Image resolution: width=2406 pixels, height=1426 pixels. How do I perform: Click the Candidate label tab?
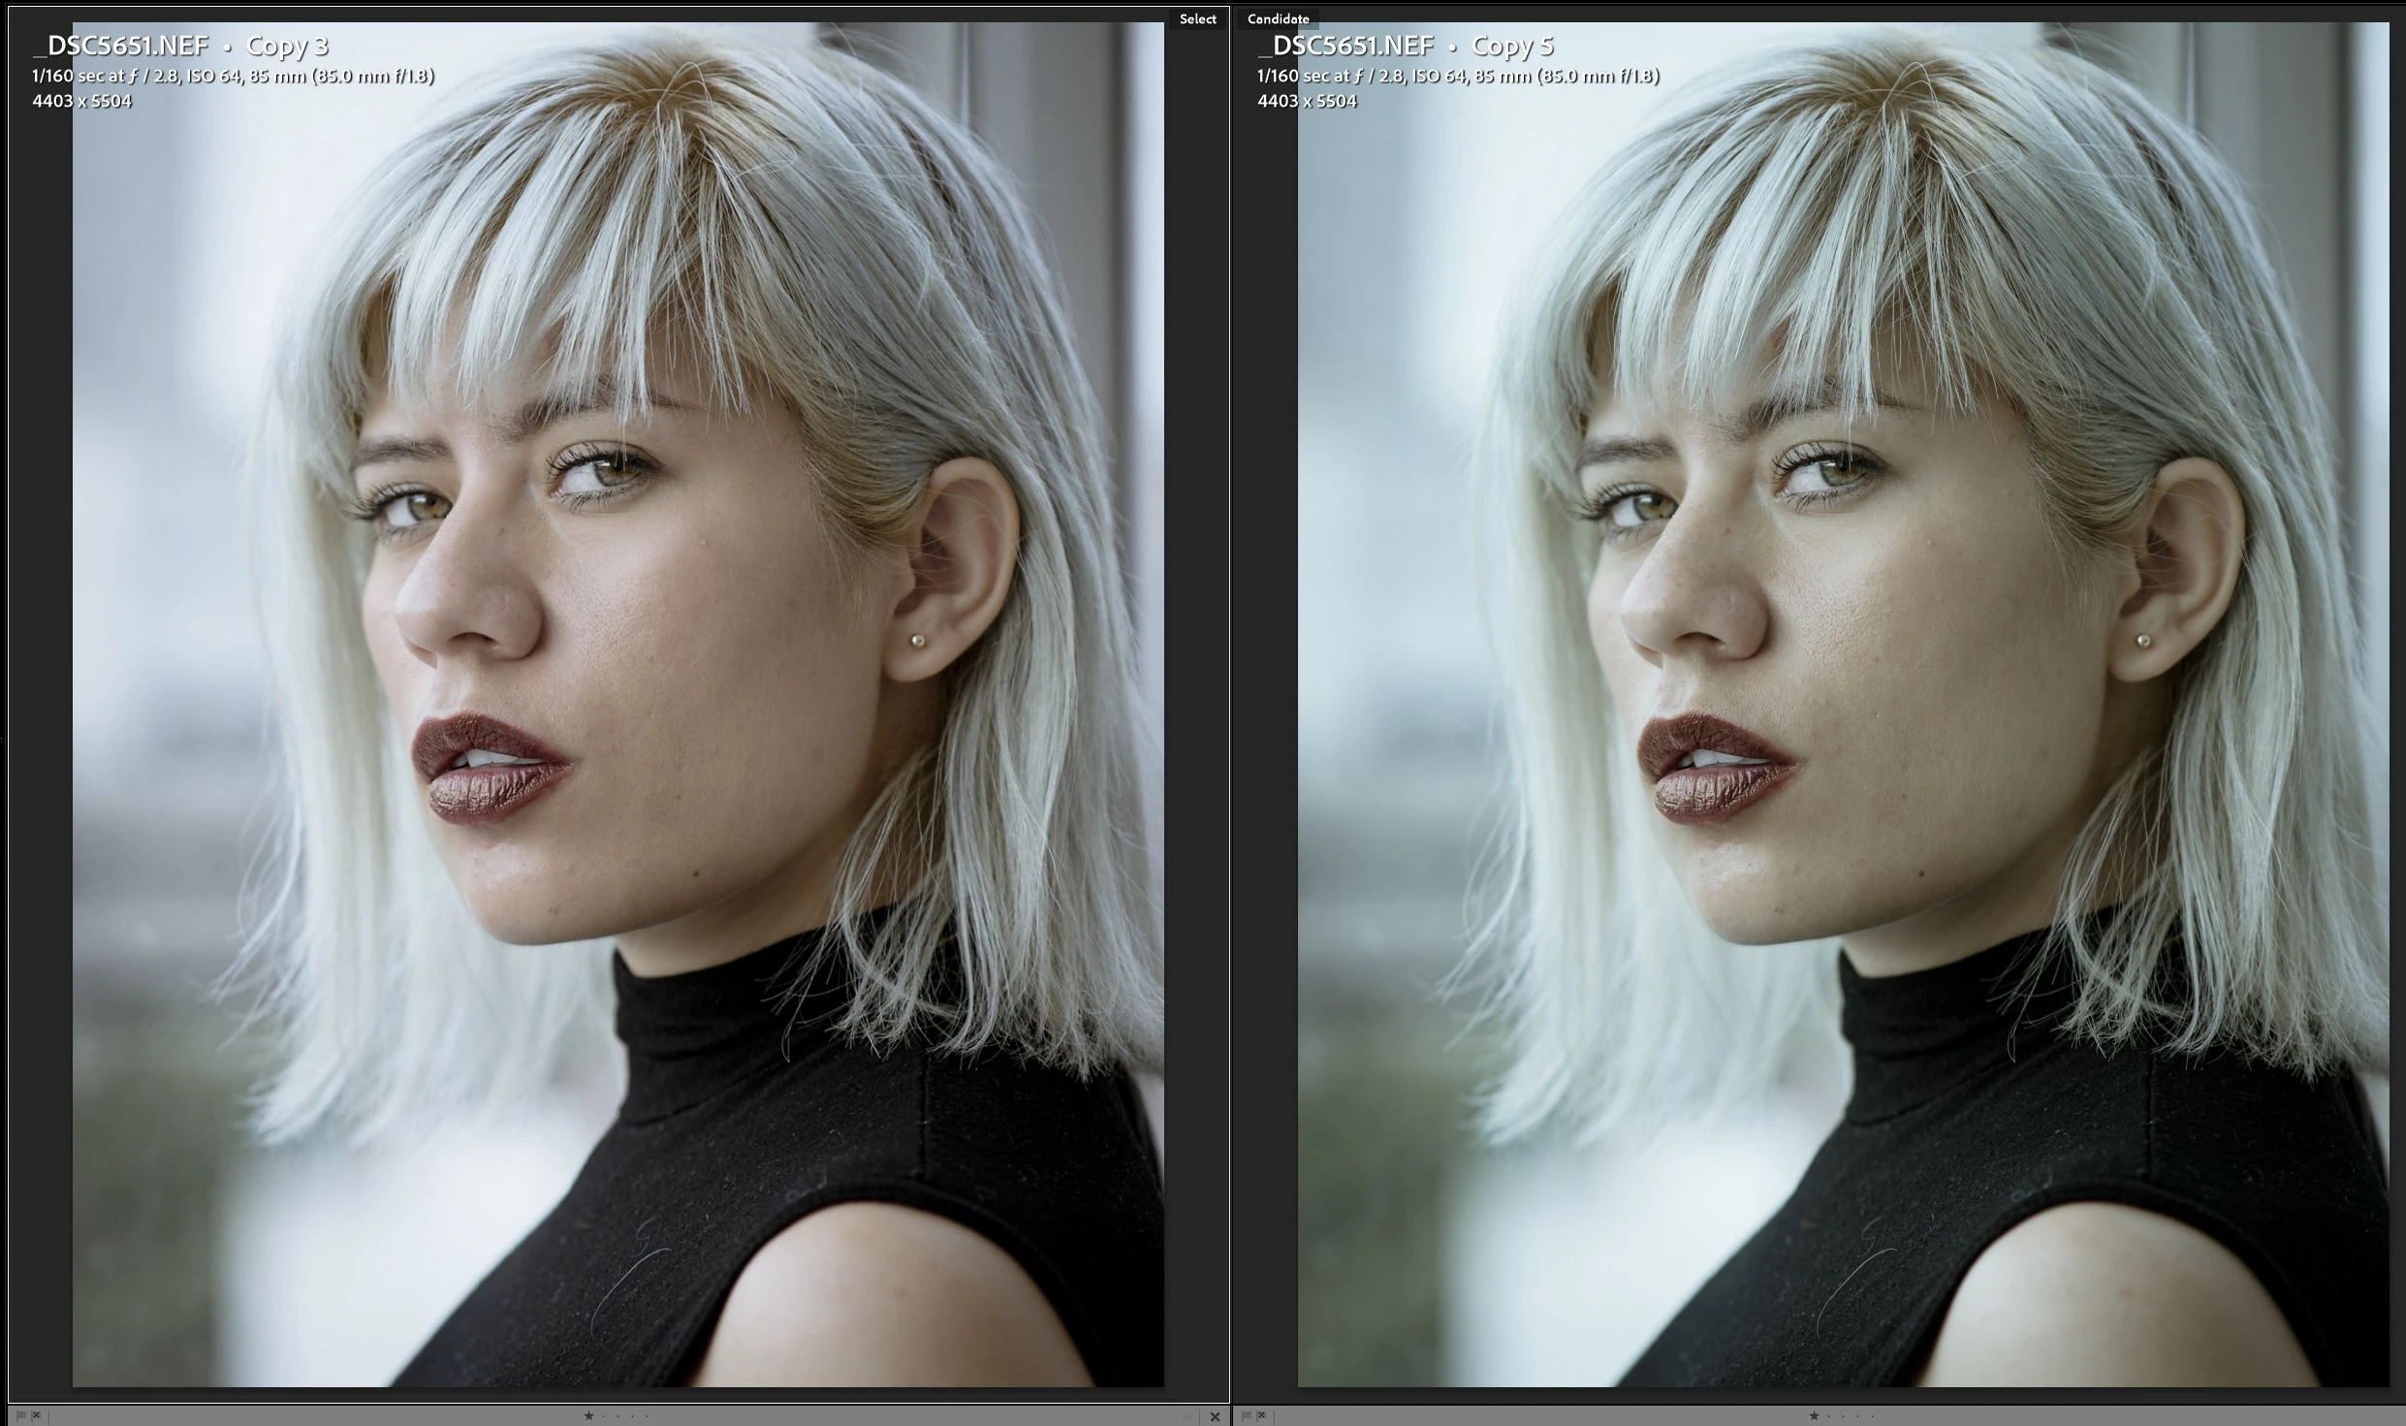click(x=1278, y=18)
